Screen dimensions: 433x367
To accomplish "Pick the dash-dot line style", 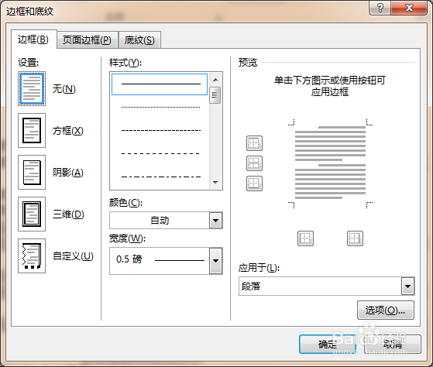I will pyautogui.click(x=160, y=177).
